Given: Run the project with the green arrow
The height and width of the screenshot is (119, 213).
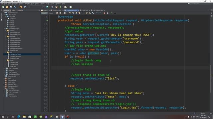Looking at the screenshot, I should [x=60, y=7].
